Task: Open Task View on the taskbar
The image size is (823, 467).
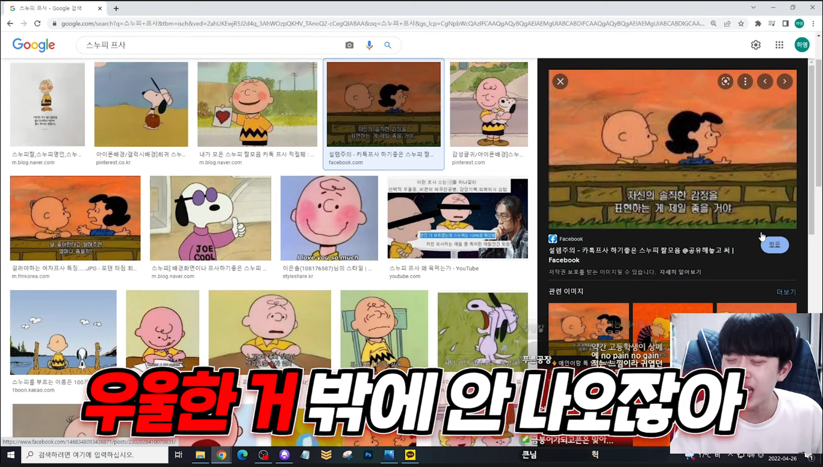Action: (178, 455)
